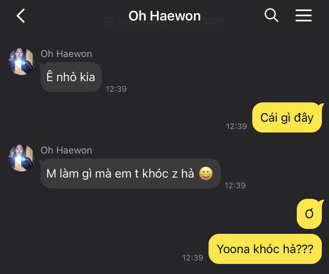The image size is (329, 274).
Task: Tap the 12:39 timestamp beside "Ê nhỏ kia"
Action: pyautogui.click(x=116, y=89)
